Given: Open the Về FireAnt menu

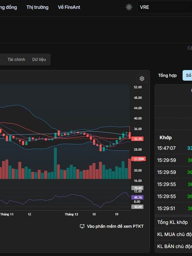Looking at the screenshot, I should point(69,7).
